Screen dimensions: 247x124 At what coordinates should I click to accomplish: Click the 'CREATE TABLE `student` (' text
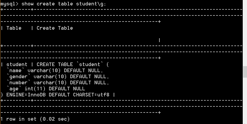point(73,65)
